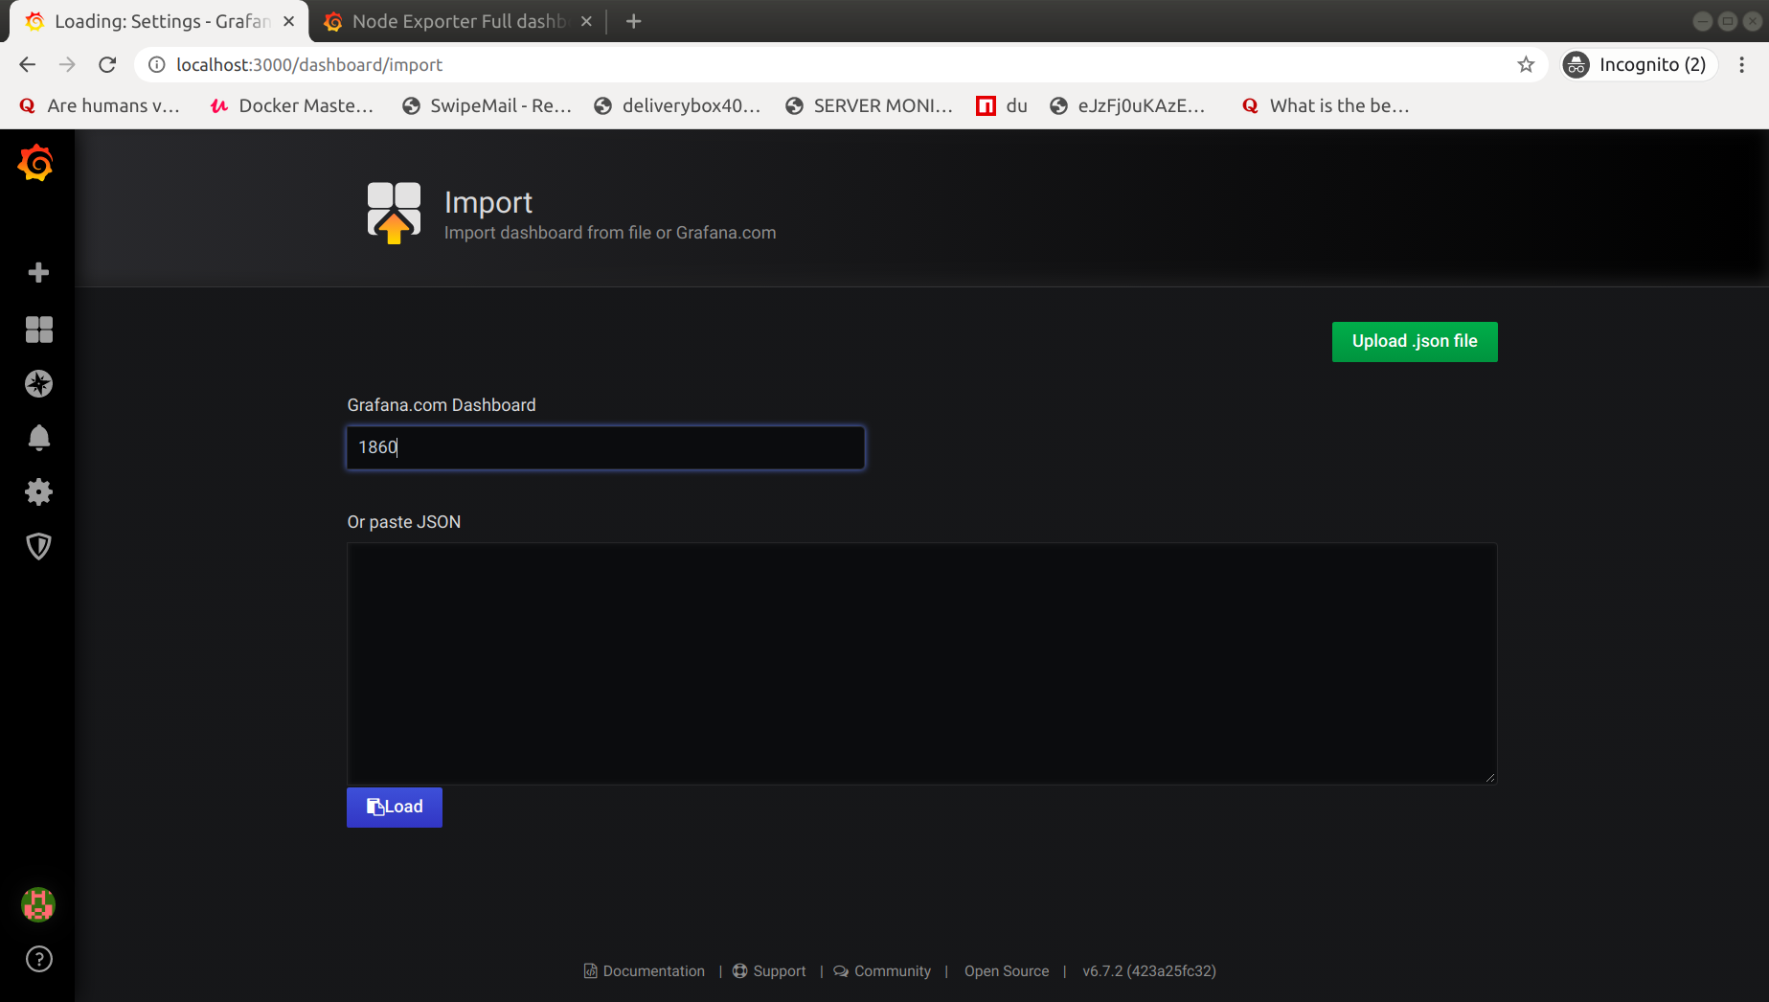Reload the page with the refresh icon
Viewport: 1769px width, 1002px height.
click(107, 64)
